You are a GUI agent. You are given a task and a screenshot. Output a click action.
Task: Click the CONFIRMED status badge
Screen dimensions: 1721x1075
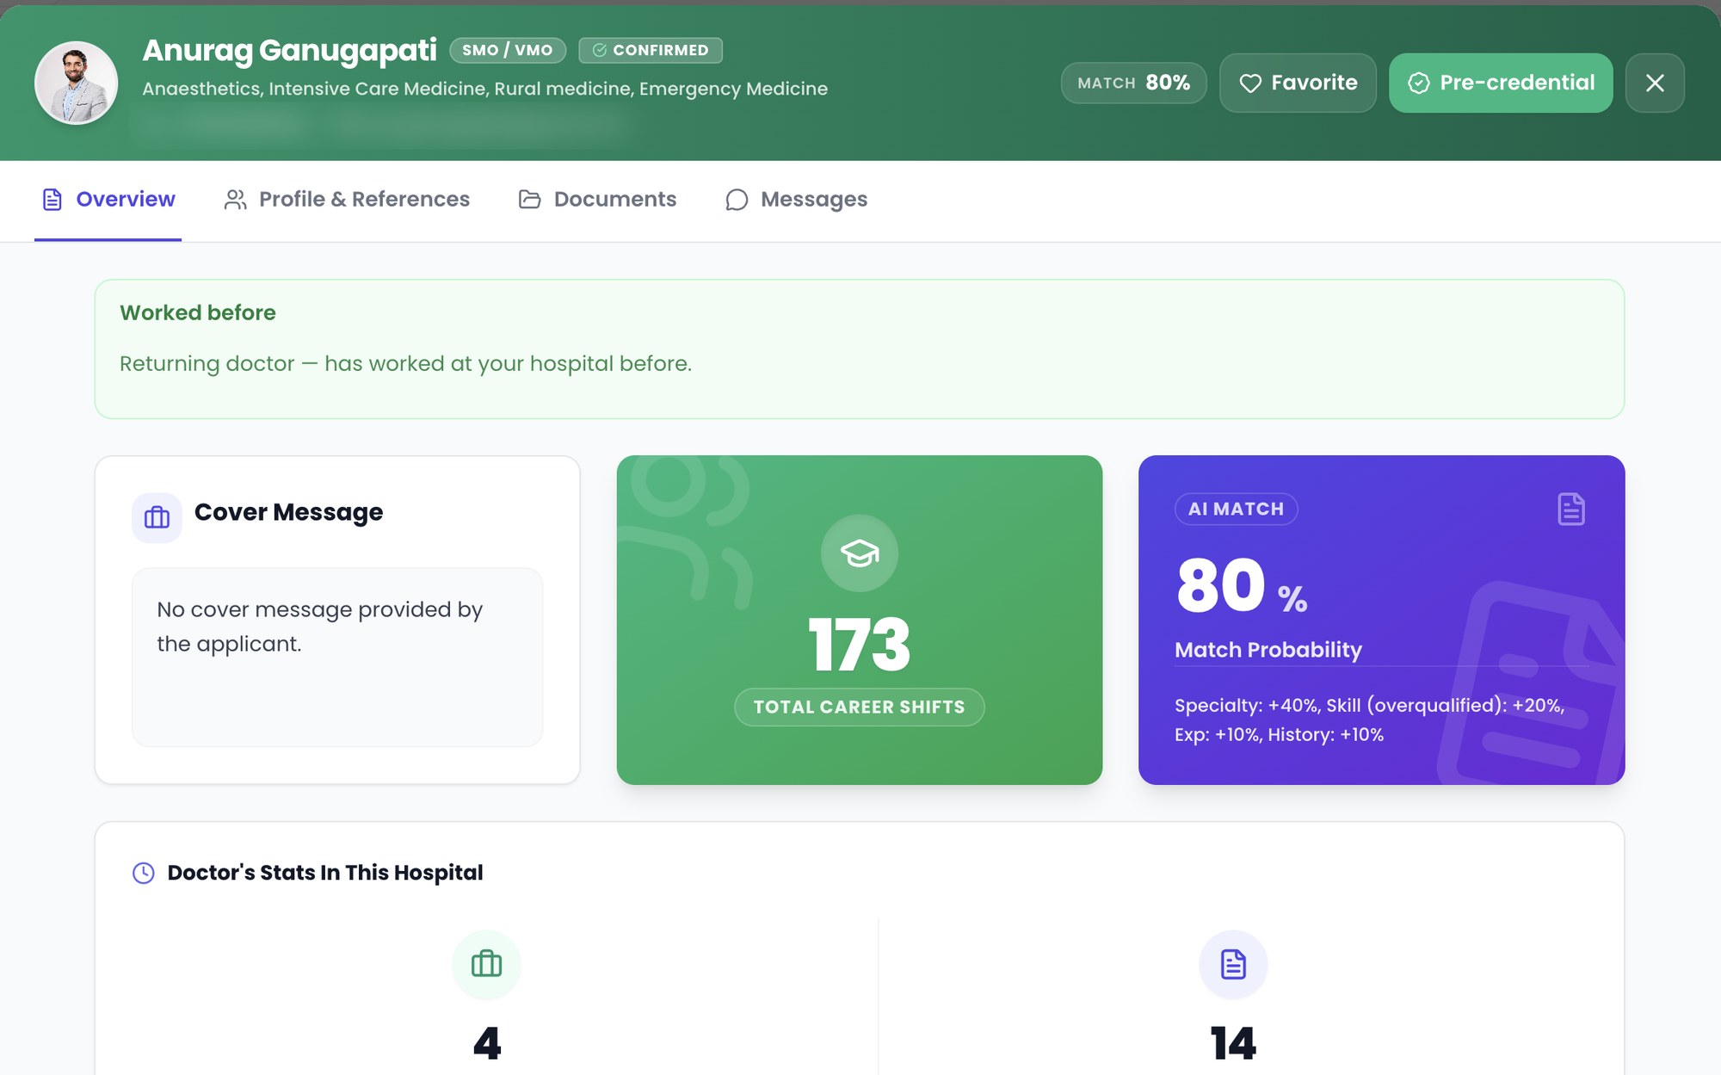coord(651,50)
